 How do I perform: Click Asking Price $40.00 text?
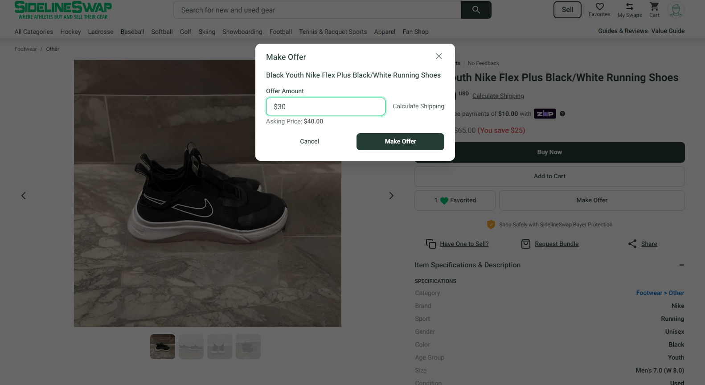[x=295, y=121]
